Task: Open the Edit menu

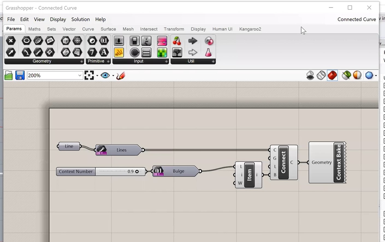Action: click(24, 19)
